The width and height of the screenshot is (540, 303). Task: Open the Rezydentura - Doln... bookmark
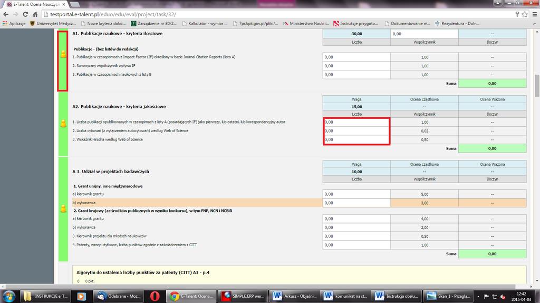coord(457,24)
